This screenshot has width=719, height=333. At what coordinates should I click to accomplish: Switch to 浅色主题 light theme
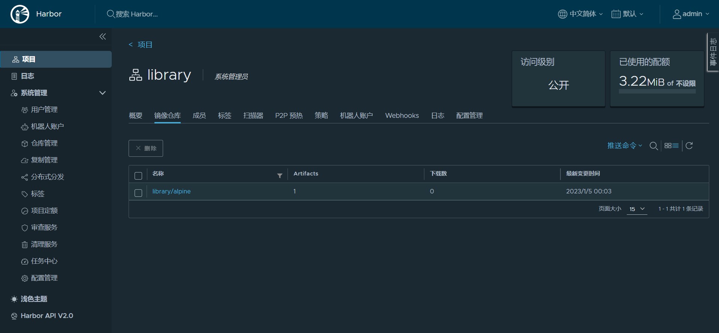29,299
